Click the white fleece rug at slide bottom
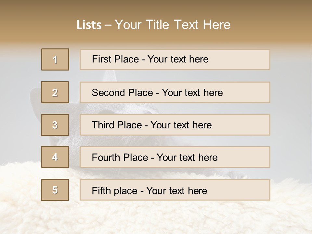The width and height of the screenshot is (312, 234). [156, 218]
